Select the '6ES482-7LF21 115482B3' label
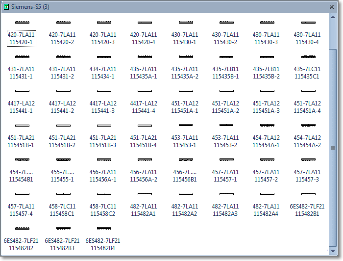Image resolution: width=343 pixels, height=261 pixels. tap(62, 244)
